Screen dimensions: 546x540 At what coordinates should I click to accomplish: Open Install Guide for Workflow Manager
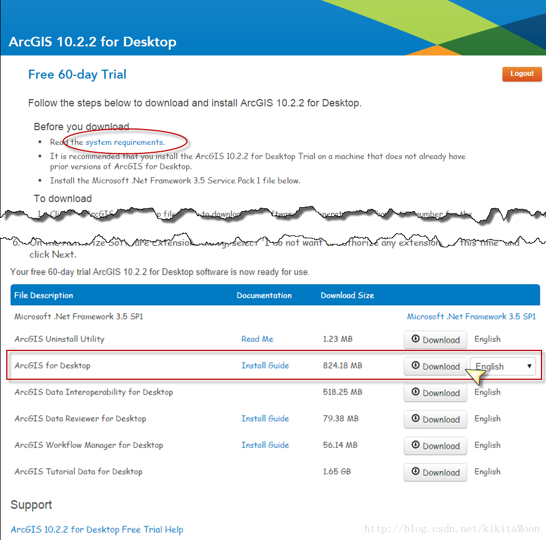coord(265,445)
